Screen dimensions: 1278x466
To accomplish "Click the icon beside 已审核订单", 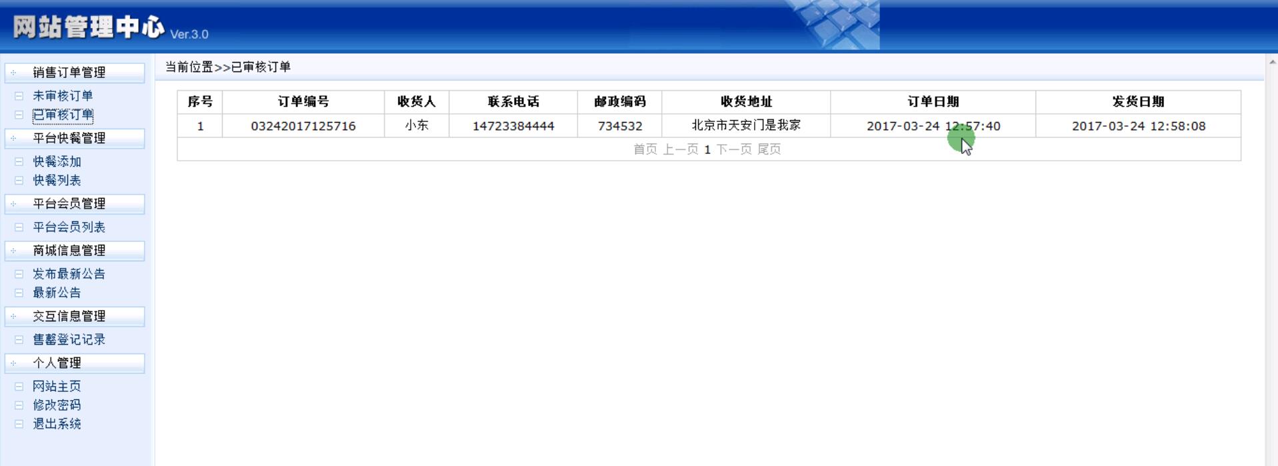I will [19, 115].
